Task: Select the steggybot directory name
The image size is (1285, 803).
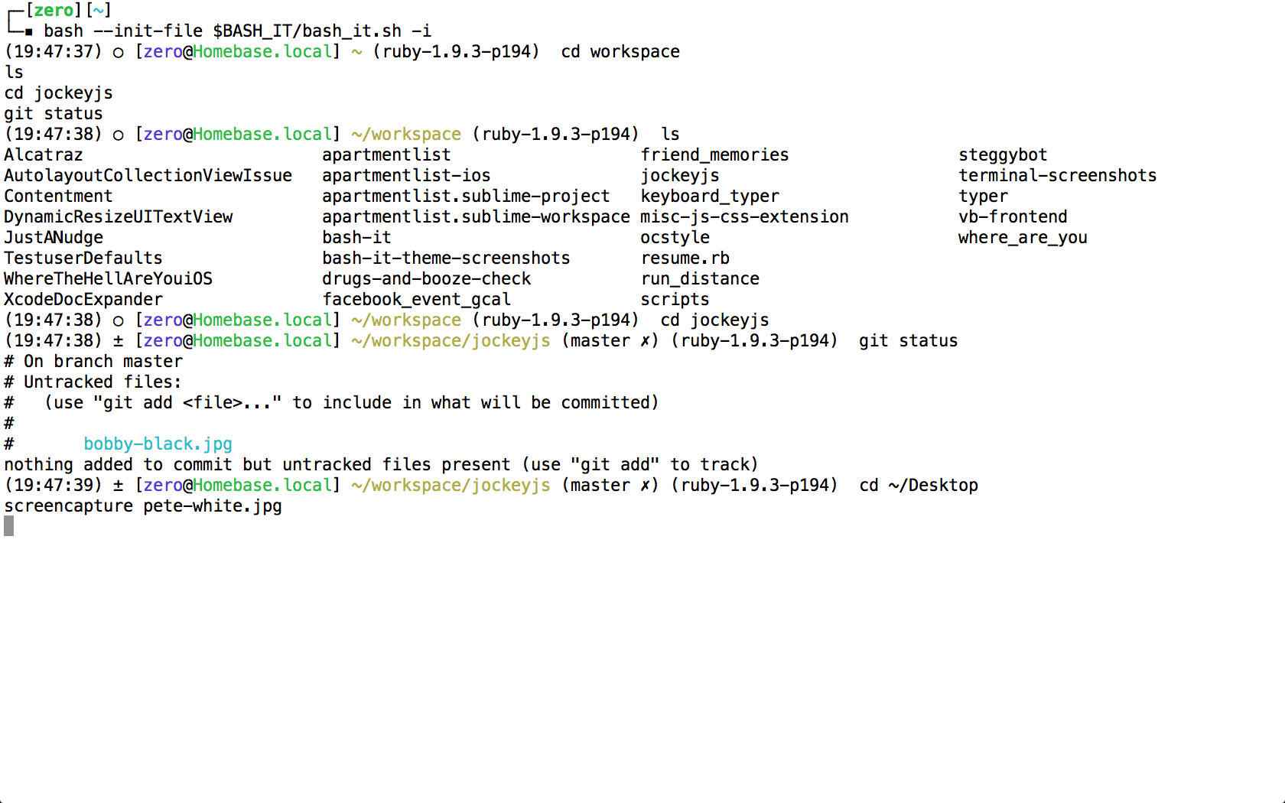Action: pos(1003,155)
